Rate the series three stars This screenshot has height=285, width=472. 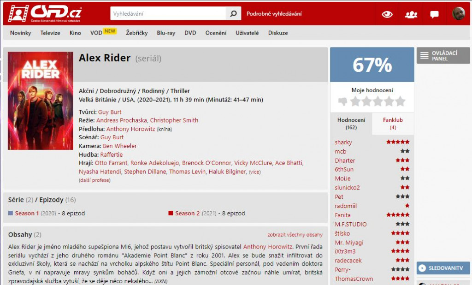[x=378, y=101]
